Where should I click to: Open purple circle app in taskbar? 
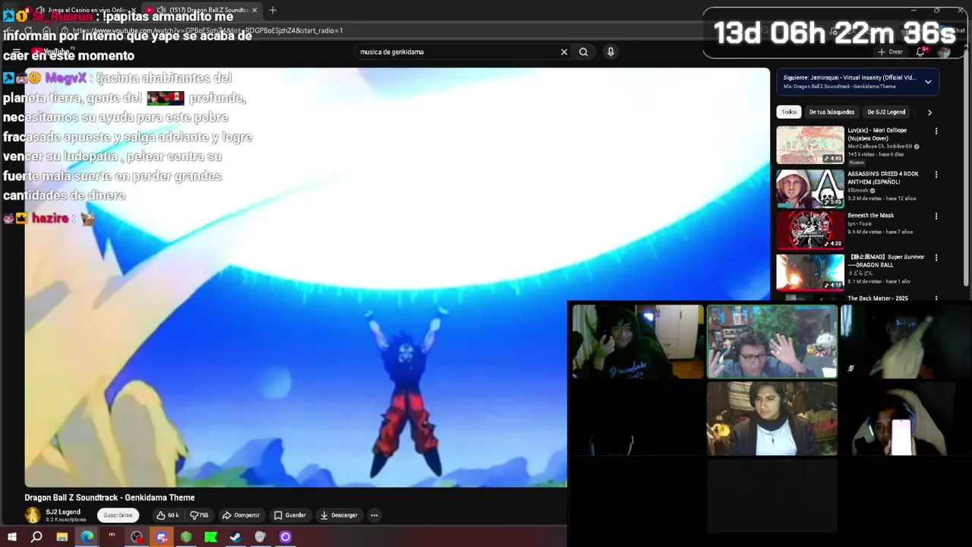pyautogui.click(x=286, y=537)
